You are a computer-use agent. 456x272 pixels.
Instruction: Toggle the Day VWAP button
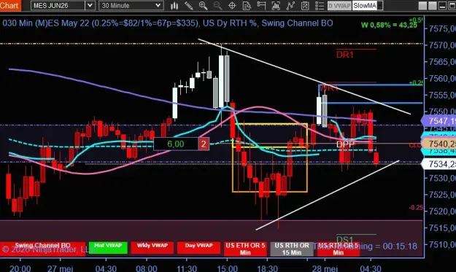(199, 248)
